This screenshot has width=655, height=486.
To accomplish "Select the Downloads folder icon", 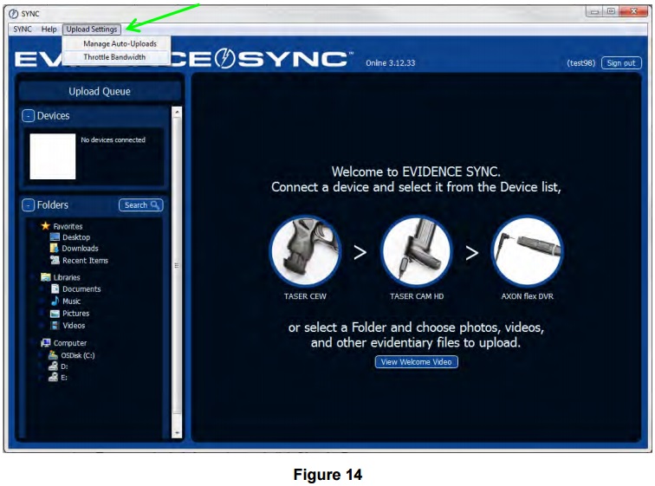I will (x=55, y=249).
